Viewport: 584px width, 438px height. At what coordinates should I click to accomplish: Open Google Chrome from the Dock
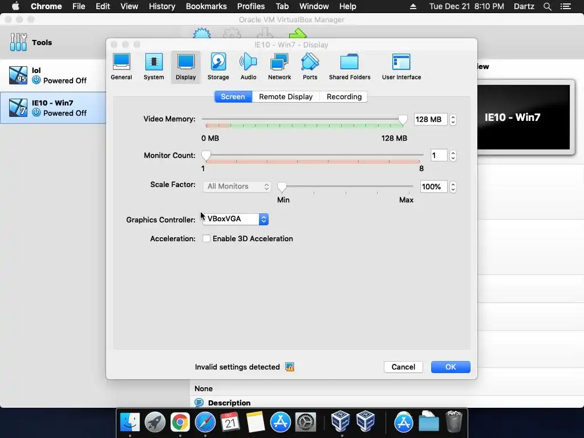[x=180, y=423]
